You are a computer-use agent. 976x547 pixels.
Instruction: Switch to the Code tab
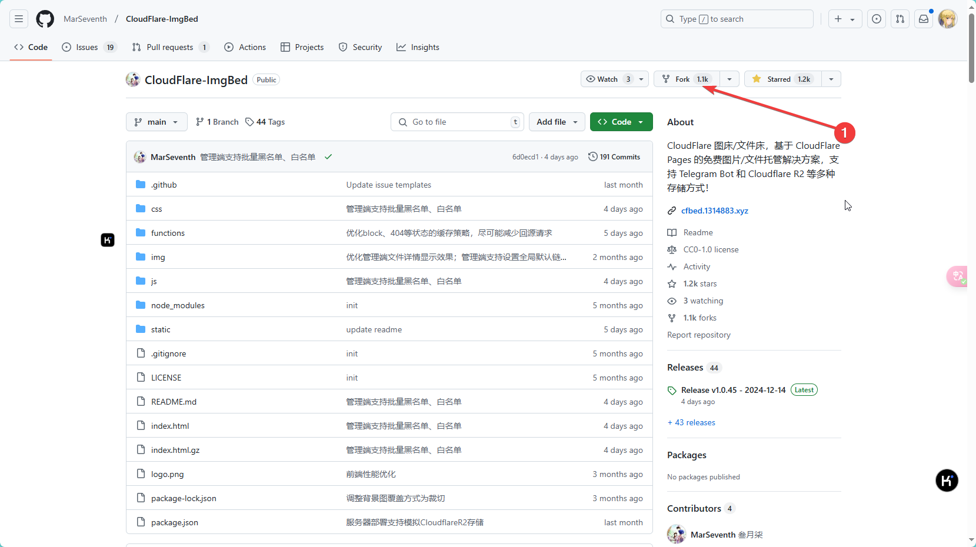coord(31,47)
